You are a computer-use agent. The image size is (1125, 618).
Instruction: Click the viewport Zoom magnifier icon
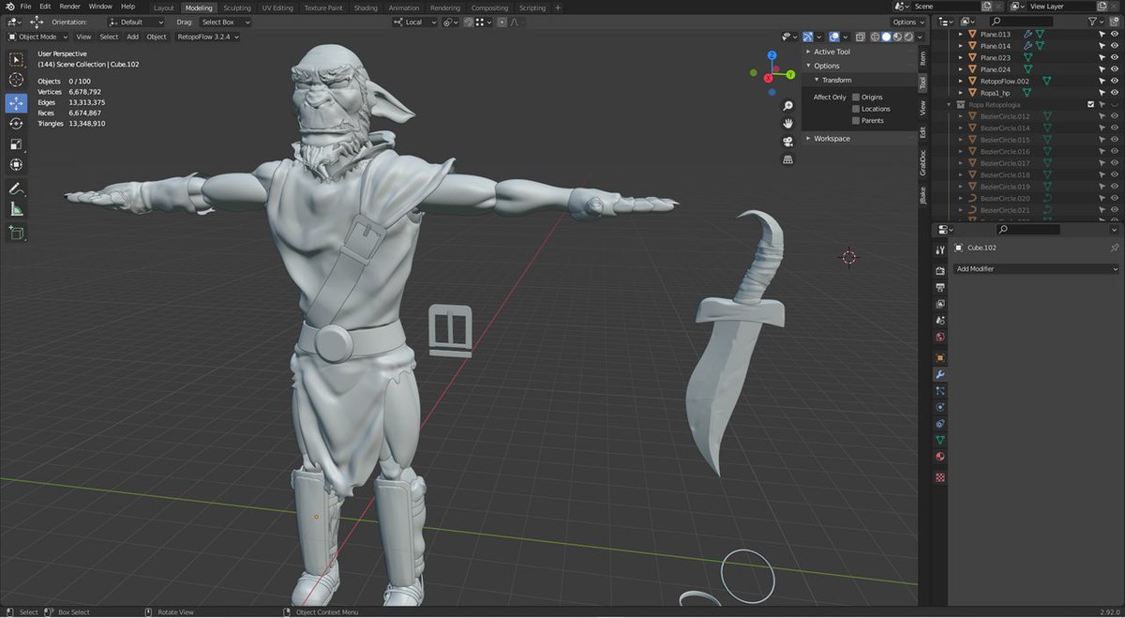787,106
